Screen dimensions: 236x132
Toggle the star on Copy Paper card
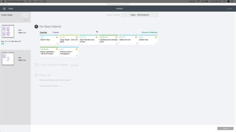(77, 37)
